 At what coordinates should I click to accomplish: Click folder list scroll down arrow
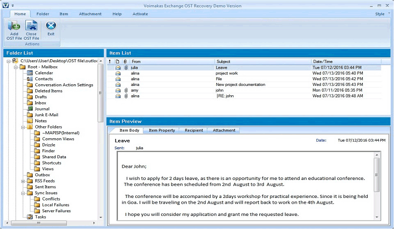pos(101,217)
